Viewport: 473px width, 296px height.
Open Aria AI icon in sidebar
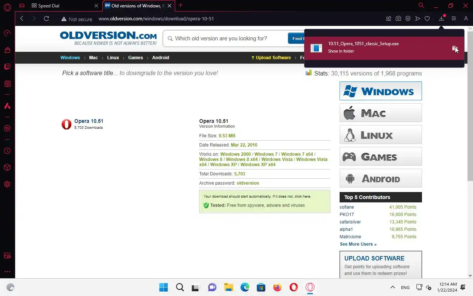[x=7, y=106]
